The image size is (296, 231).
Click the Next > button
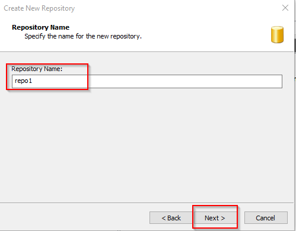point(215,218)
